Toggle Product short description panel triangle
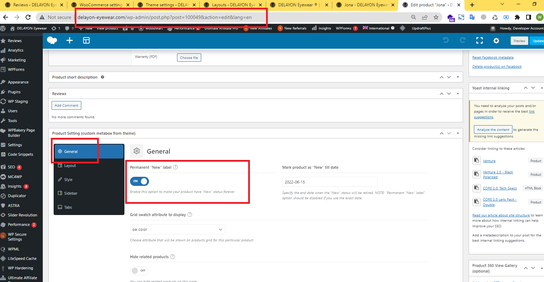The width and height of the screenshot is (544, 282). pos(458,77)
